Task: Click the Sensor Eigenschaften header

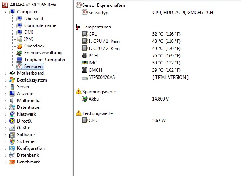Action: [104, 5]
